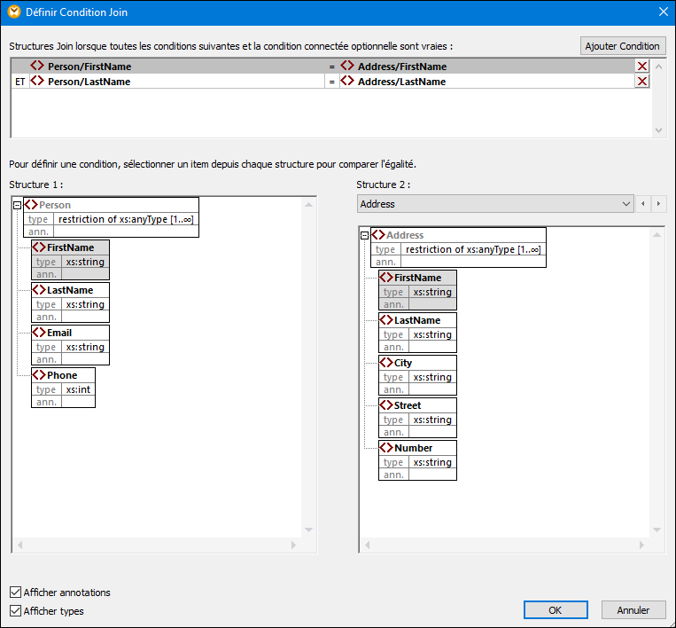676x628 pixels.
Task: Collapse the Address tree node
Action: click(x=364, y=235)
